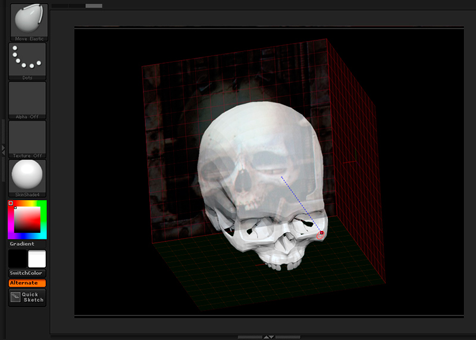Screen dimensions: 476x340
Task: Open the Texture Off selector
Action: coord(27,138)
